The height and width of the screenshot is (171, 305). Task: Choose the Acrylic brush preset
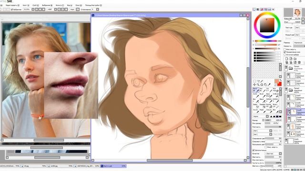click(256, 111)
